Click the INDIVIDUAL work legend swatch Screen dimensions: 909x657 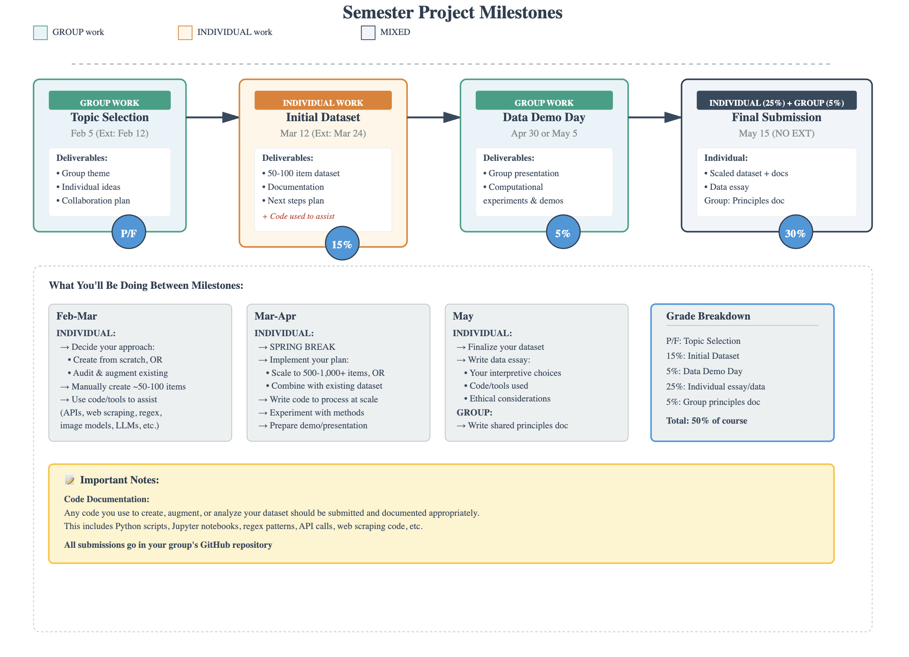click(x=185, y=33)
